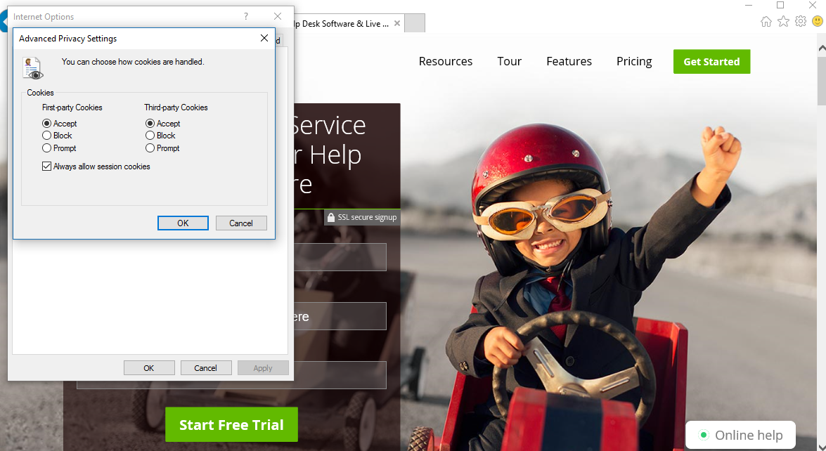Click the browser Home icon

766,22
